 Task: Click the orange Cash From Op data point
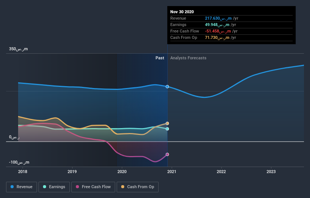(x=167, y=124)
